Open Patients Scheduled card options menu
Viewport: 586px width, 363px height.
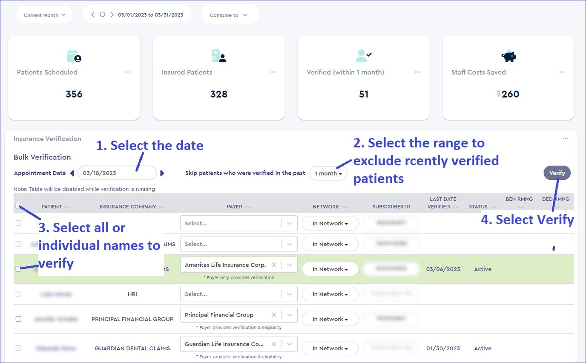pos(128,72)
